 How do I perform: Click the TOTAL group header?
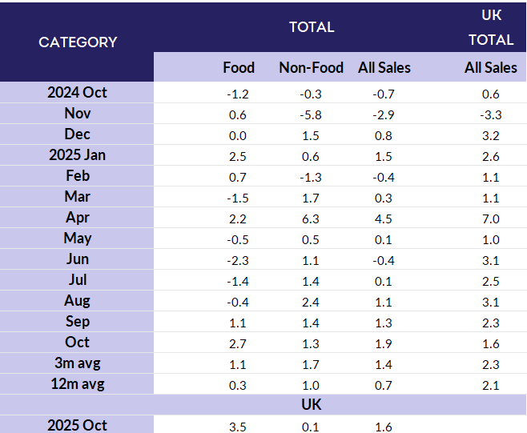point(312,27)
